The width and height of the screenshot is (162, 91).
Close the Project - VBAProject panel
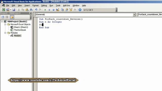(x=30, y=13)
